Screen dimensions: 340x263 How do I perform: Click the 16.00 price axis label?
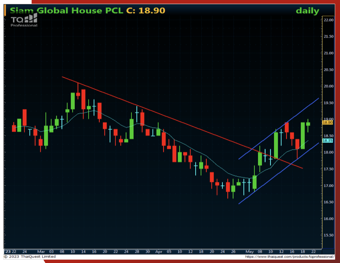pos(328,219)
